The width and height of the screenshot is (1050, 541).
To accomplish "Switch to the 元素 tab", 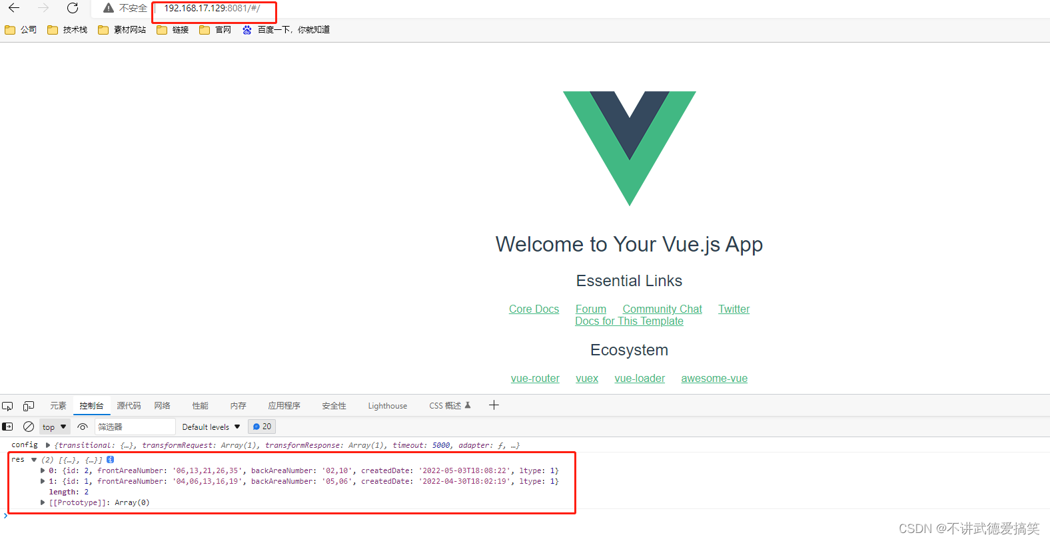I will coord(58,406).
